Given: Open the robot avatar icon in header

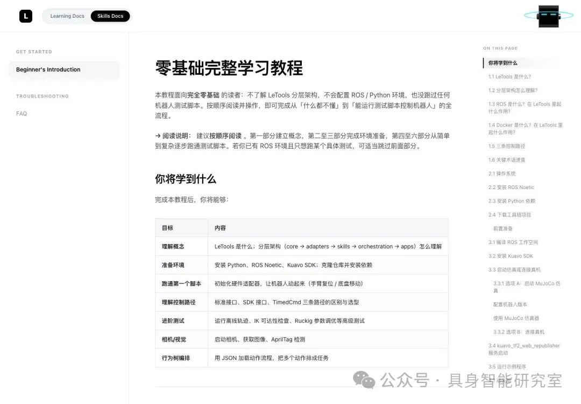Looking at the screenshot, I should coord(548,16).
